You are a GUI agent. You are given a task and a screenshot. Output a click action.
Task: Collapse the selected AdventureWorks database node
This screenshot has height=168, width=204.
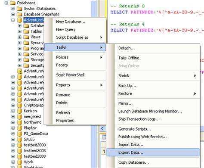point(13,20)
